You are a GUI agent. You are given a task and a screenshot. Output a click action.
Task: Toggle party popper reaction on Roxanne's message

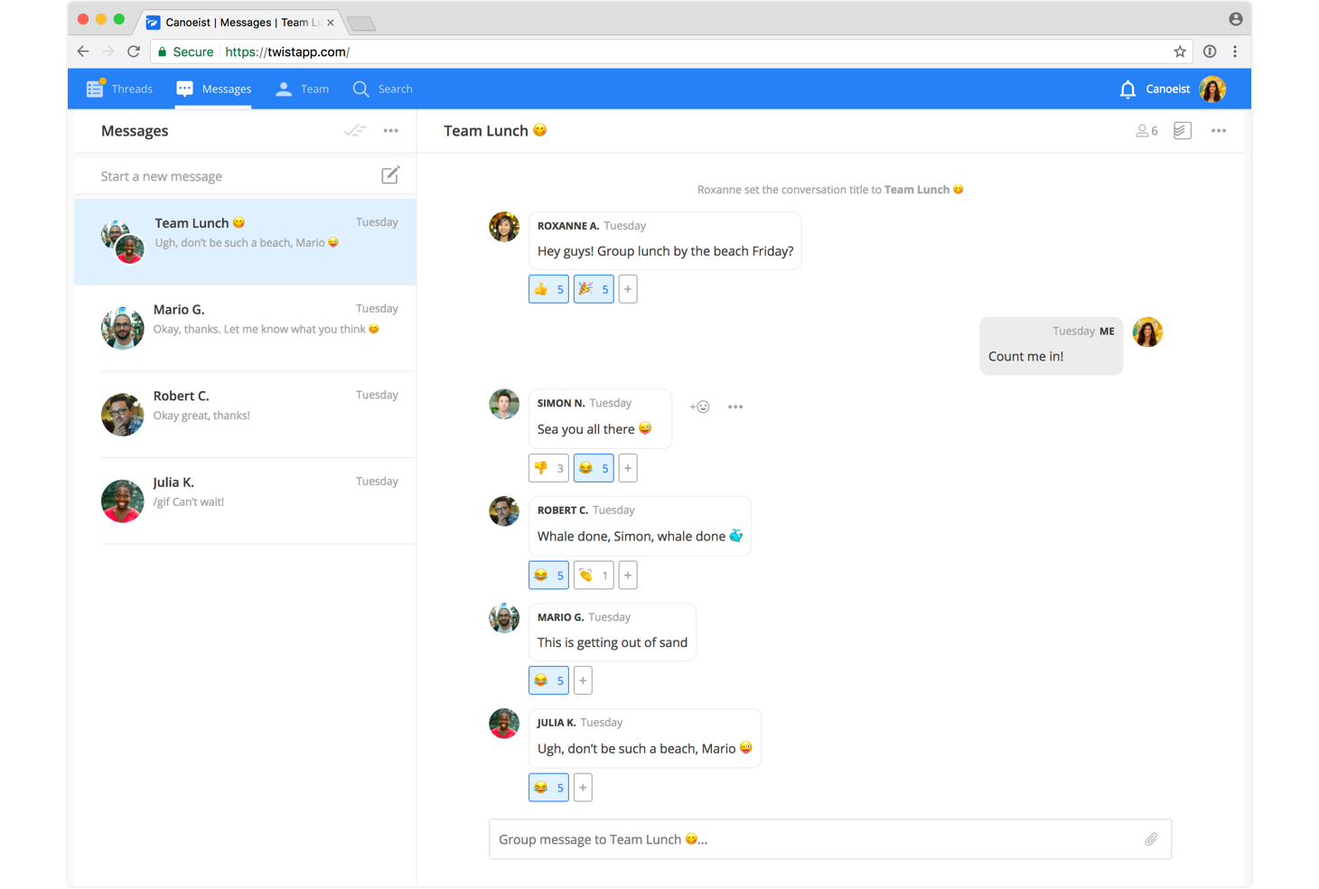594,289
